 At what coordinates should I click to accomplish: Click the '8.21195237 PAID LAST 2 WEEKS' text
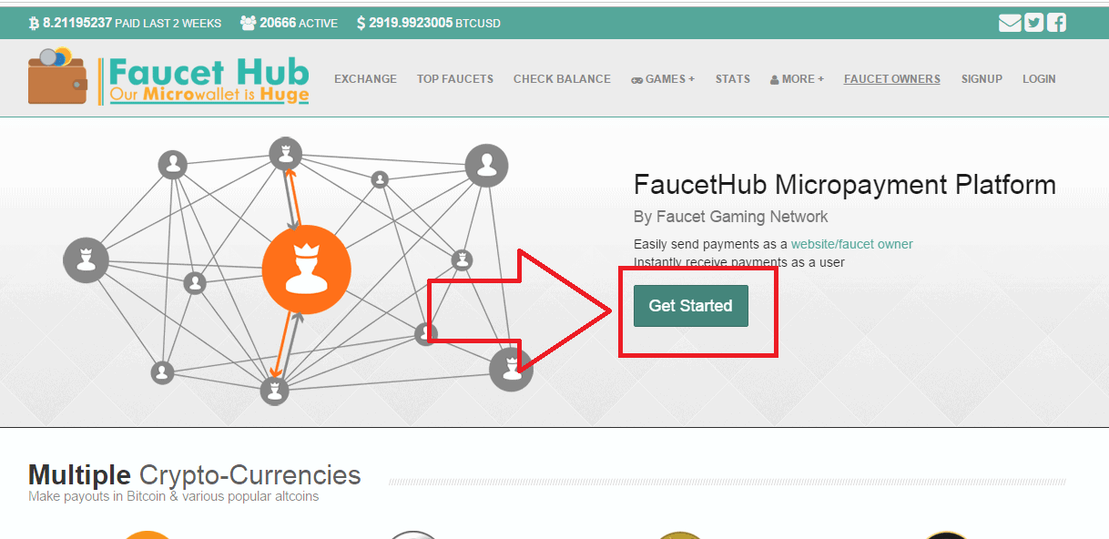coord(132,23)
